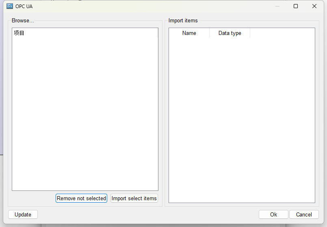Viewport: 327px width, 227px height.
Task: Click the Remove not selected button
Action: [x=81, y=198]
